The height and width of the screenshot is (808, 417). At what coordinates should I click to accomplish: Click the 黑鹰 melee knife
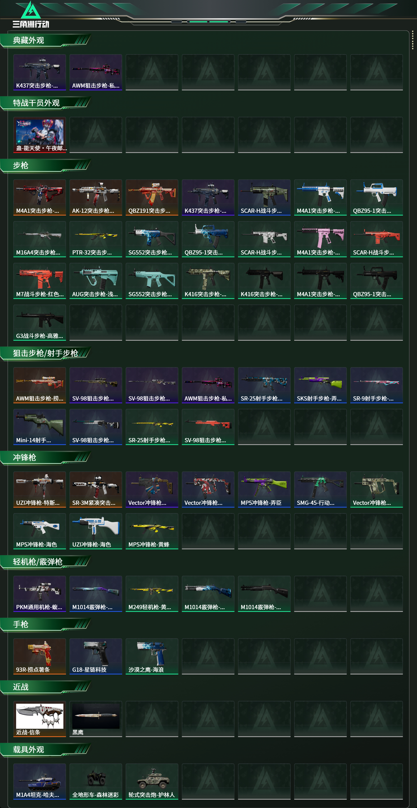(x=96, y=719)
